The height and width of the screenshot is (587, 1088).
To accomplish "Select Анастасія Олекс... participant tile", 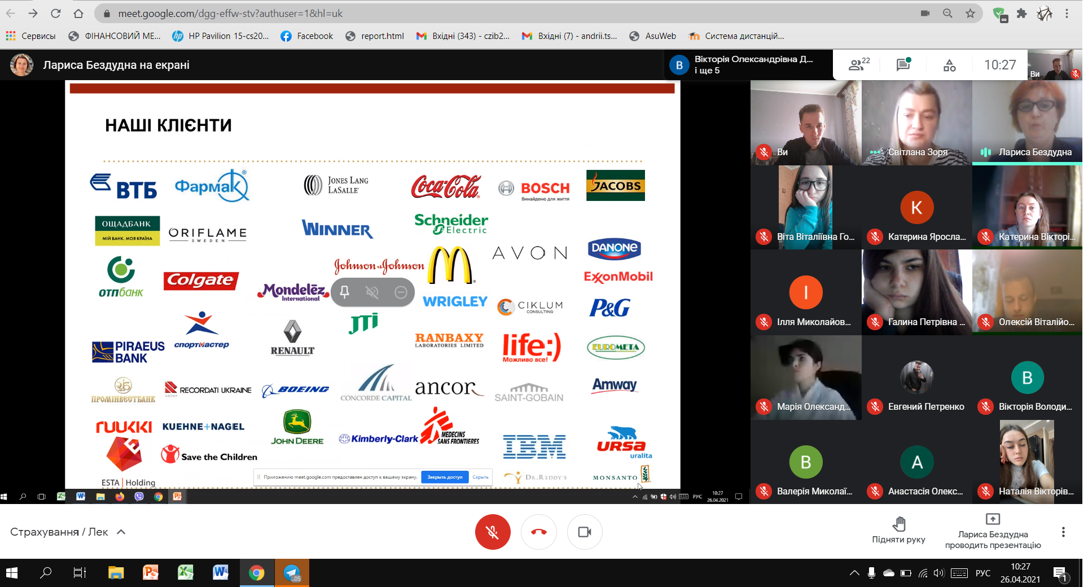I will (x=916, y=462).
